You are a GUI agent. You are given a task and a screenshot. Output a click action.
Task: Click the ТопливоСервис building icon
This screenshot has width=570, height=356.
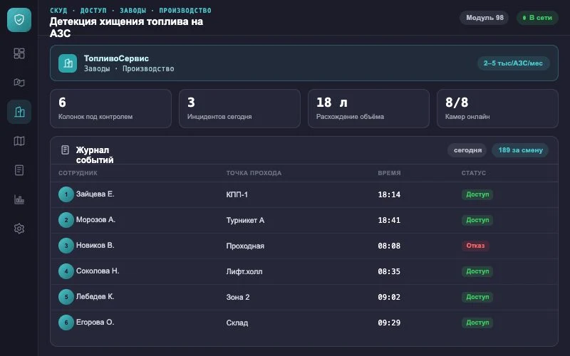click(x=68, y=63)
